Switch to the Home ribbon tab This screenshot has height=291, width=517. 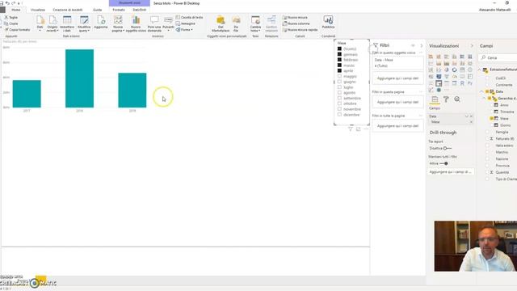click(16, 10)
